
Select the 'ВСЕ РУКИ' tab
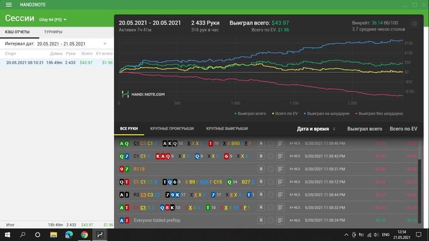pyautogui.click(x=129, y=128)
